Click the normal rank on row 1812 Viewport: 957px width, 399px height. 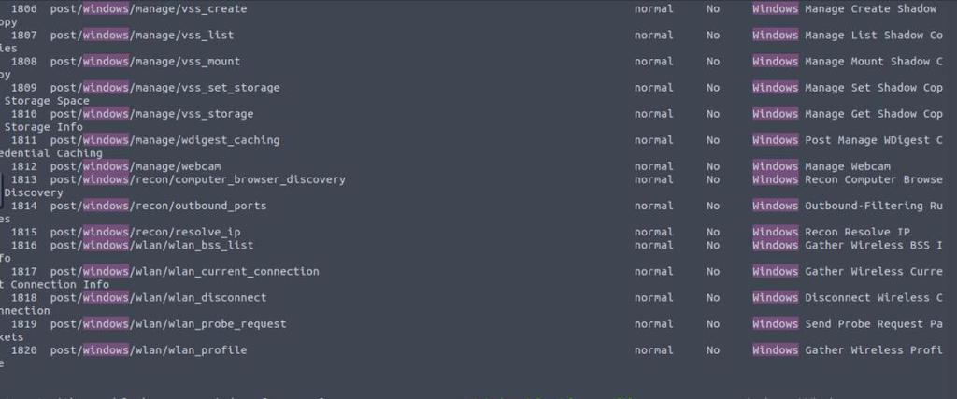tap(653, 166)
